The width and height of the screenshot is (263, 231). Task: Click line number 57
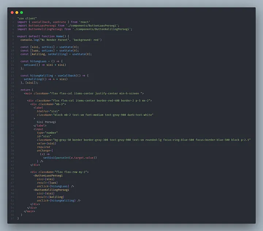12,219
